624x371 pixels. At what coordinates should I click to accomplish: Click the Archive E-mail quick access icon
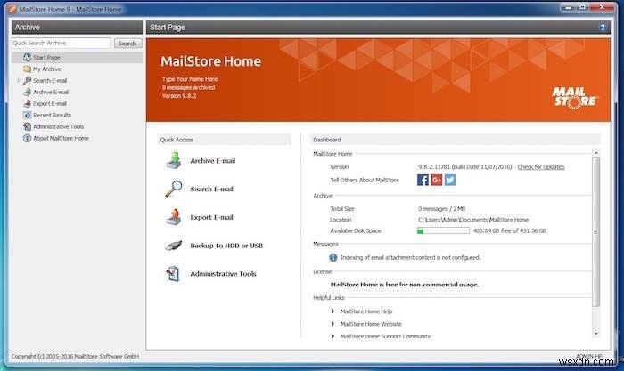point(173,161)
